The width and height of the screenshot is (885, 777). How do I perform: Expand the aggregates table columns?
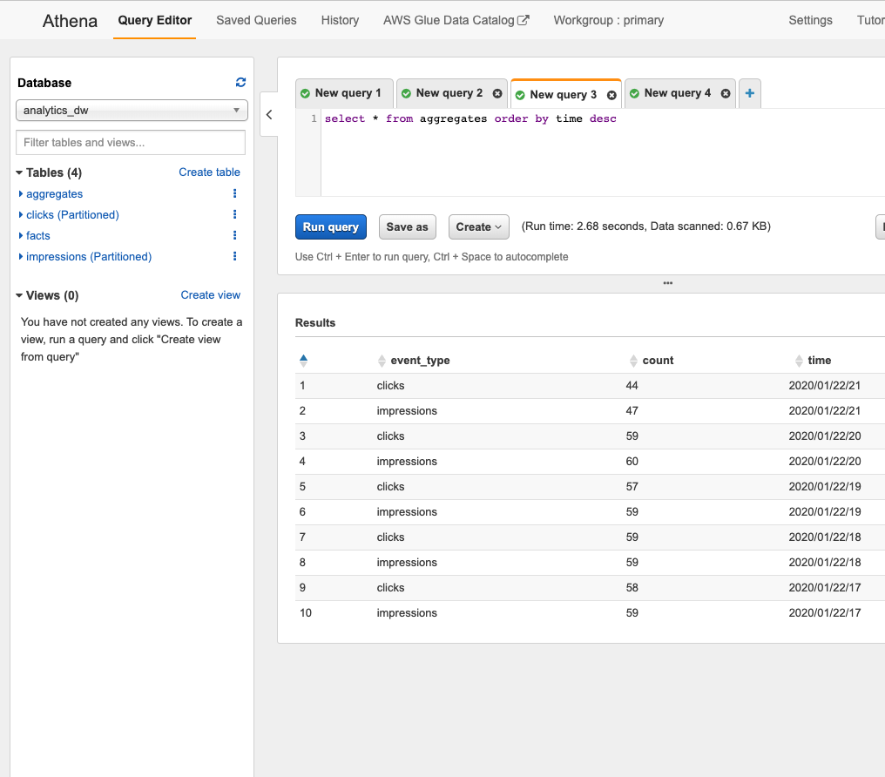(23, 193)
